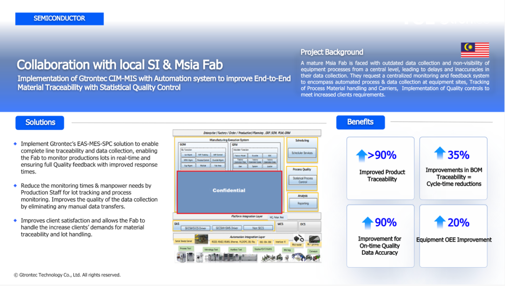Click the GOM section label
Viewport: 505px width, 286px height.
183,145
